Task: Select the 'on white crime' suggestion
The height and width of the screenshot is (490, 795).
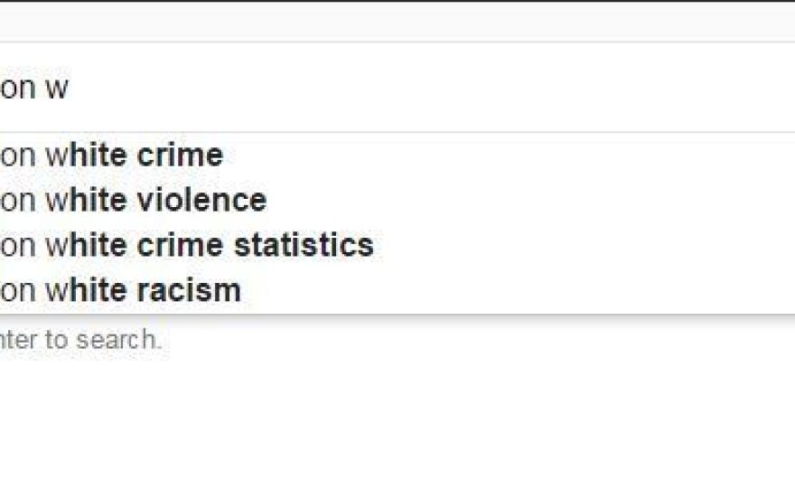Action: coord(112,155)
